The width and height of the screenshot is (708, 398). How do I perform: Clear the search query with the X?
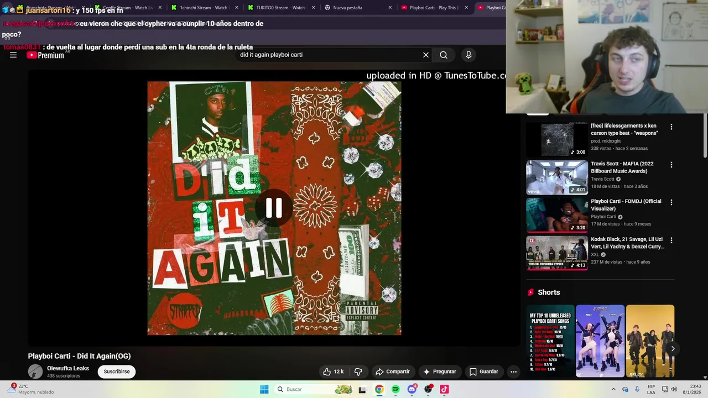426,55
